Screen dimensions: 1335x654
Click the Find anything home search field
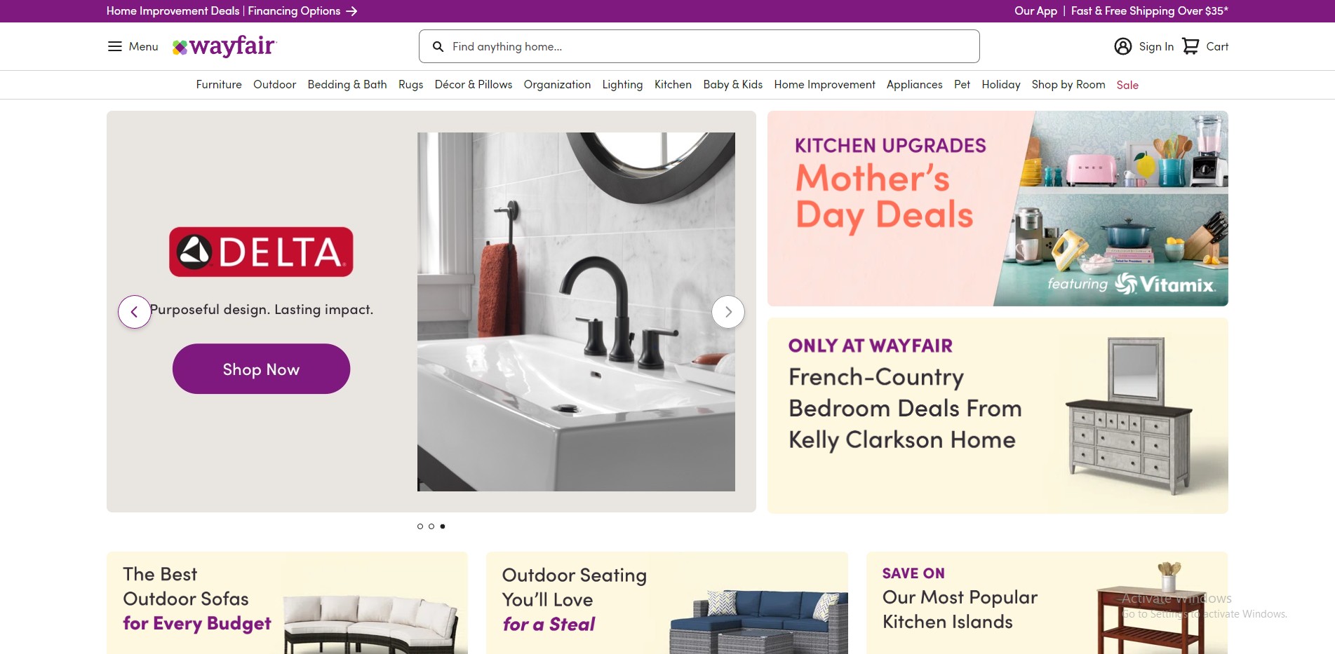699,46
